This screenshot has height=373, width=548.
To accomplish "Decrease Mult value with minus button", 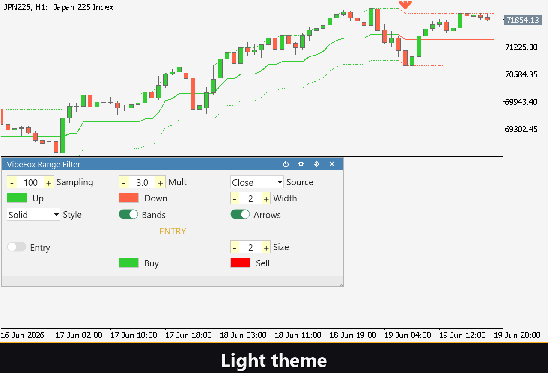I will coord(124,182).
